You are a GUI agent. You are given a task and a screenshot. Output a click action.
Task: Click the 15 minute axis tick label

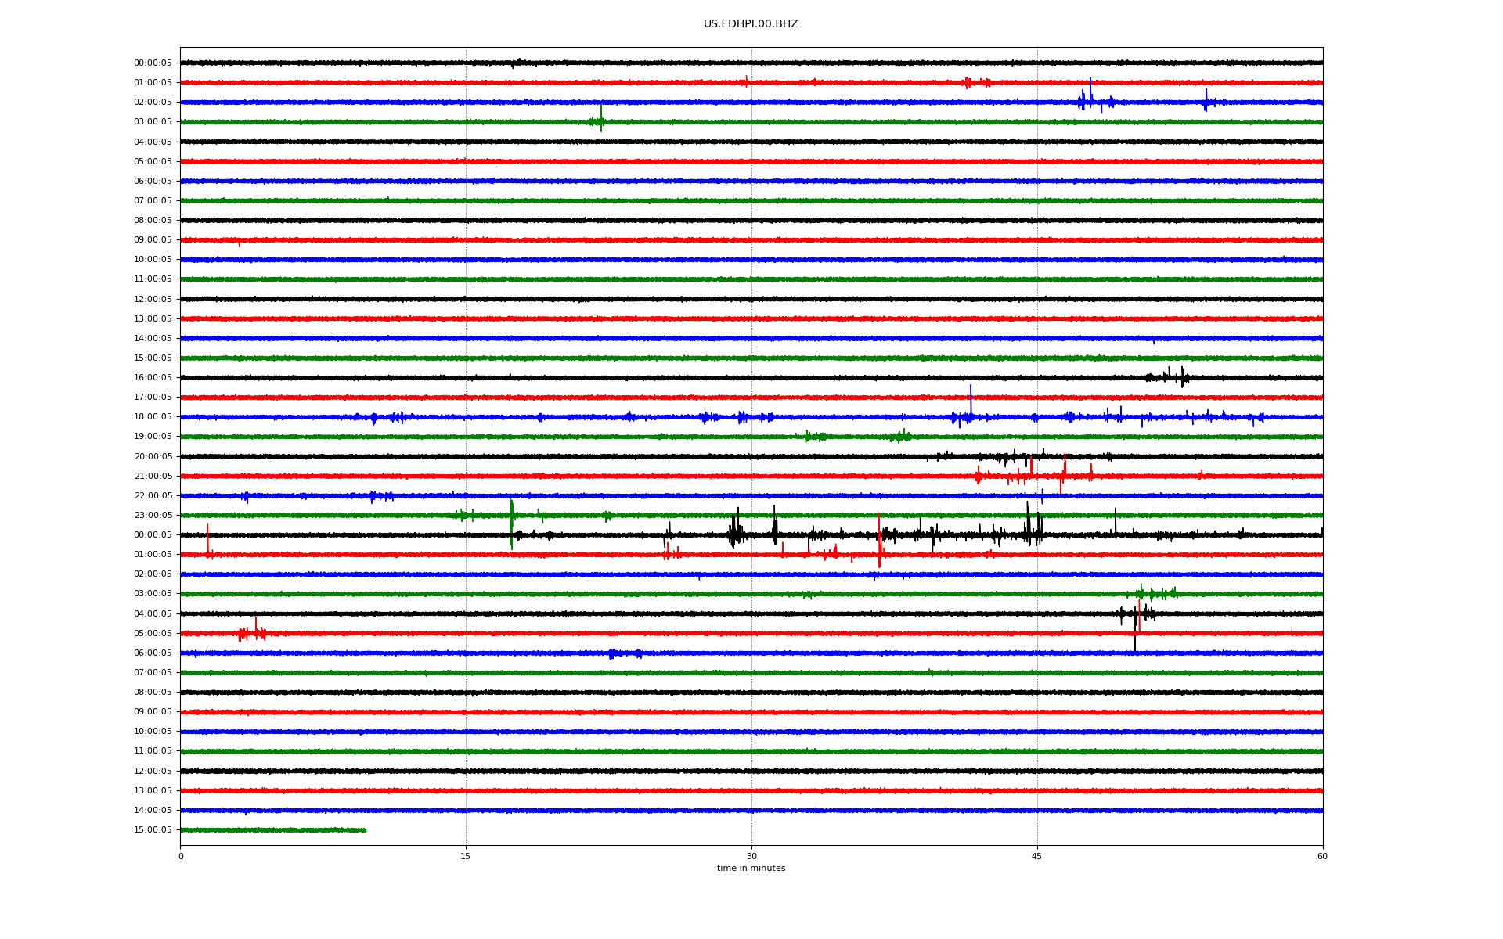(x=466, y=857)
